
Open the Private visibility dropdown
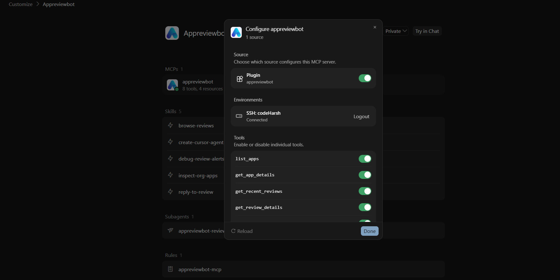(396, 31)
